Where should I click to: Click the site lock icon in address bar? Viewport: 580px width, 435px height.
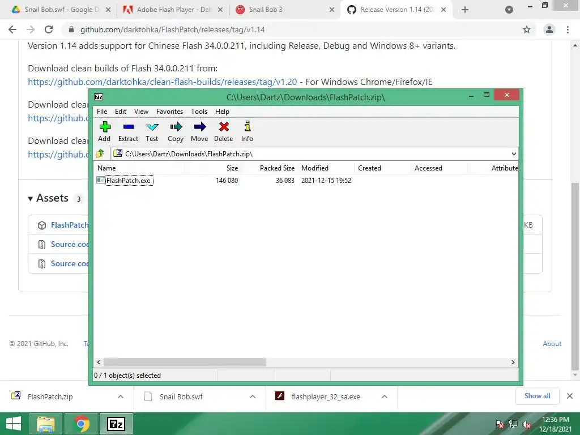click(x=71, y=29)
